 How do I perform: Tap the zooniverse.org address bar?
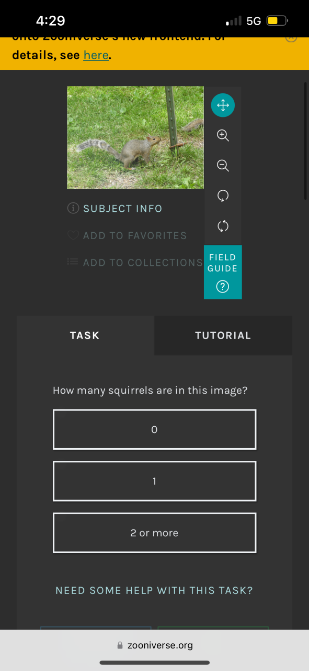[x=155, y=645]
